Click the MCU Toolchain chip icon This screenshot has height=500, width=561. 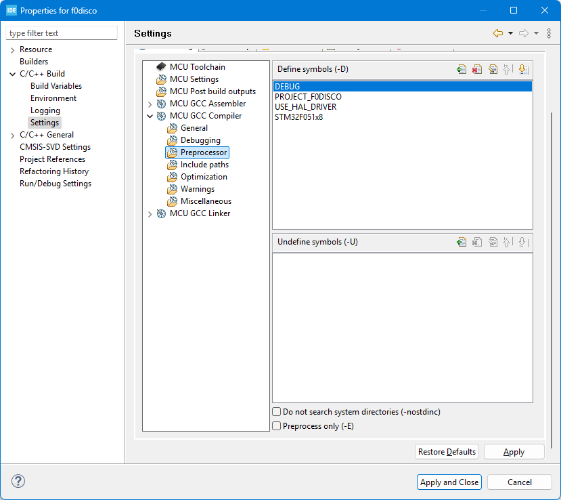[x=161, y=66]
